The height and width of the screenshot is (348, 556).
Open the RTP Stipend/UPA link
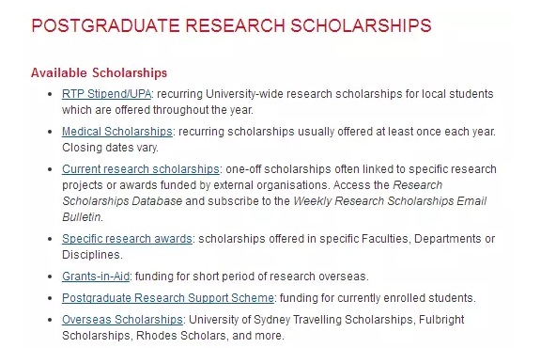point(106,94)
